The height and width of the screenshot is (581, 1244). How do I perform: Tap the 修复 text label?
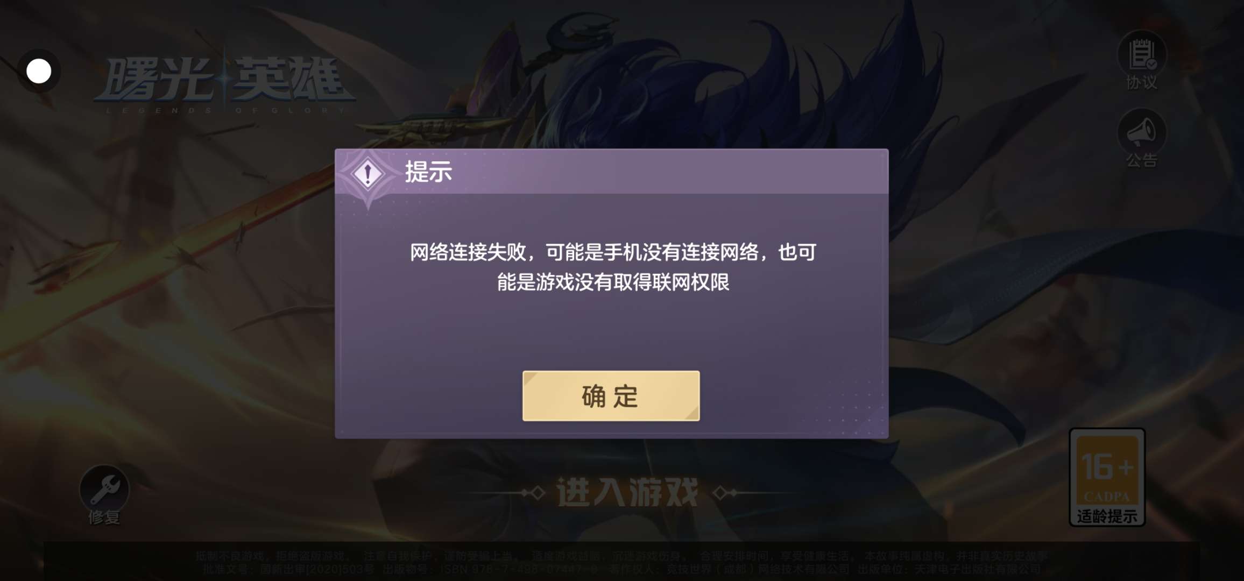104,518
